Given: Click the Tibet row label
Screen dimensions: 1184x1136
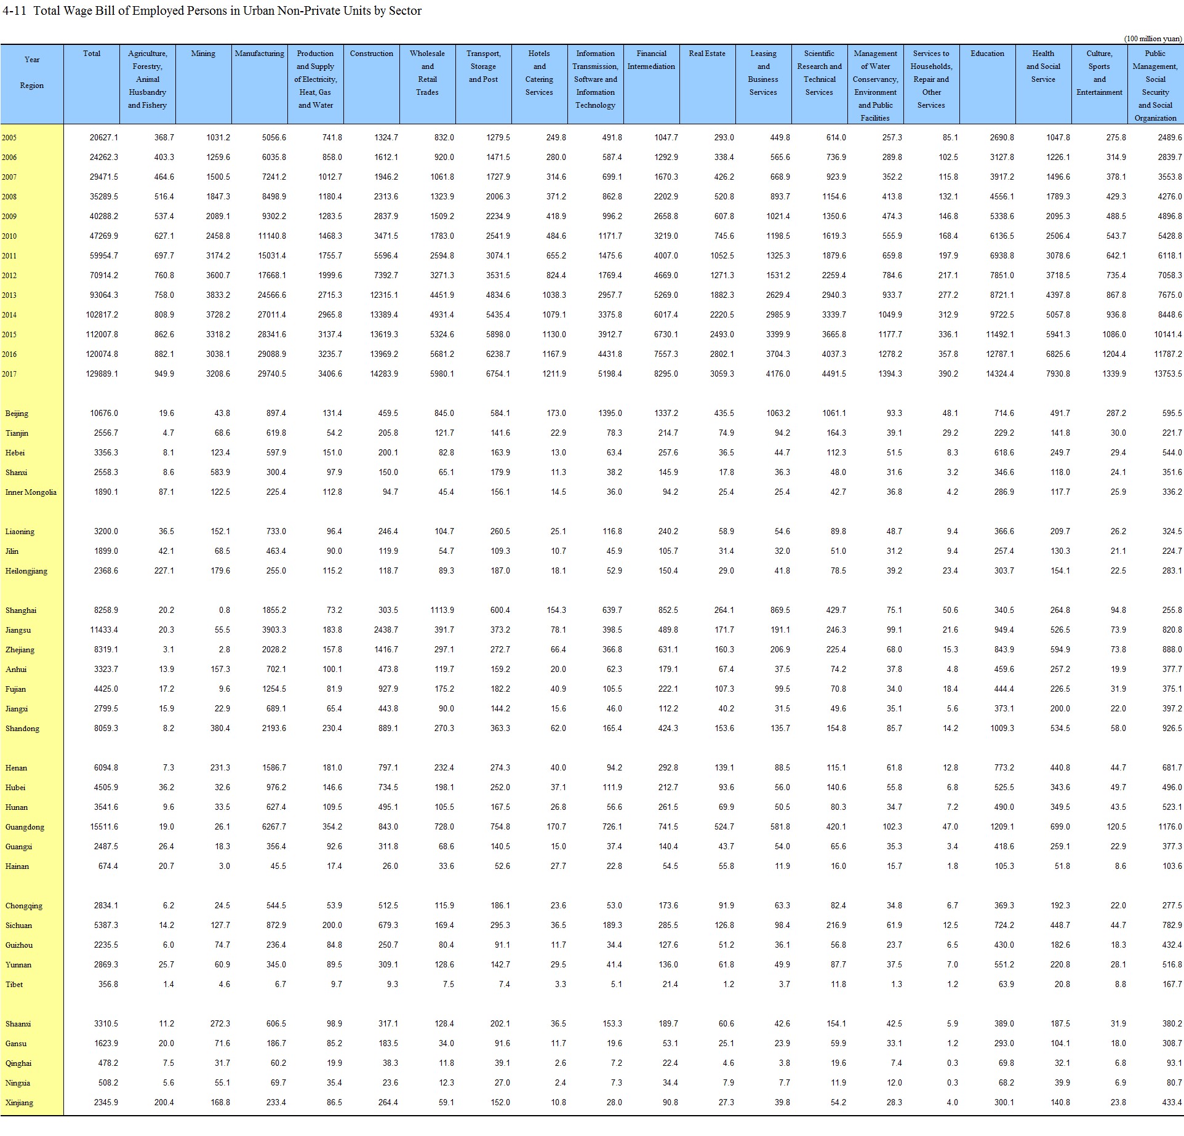Looking at the screenshot, I should click(14, 985).
